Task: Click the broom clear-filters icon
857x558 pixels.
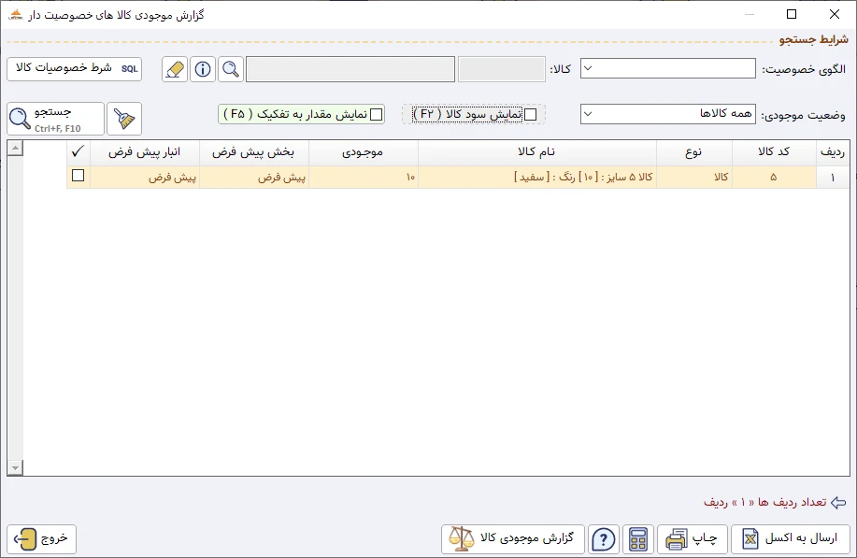Action: click(x=124, y=119)
